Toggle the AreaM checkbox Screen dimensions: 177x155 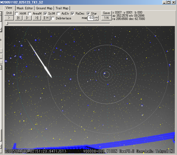pyautogui.click(x=30, y=14)
